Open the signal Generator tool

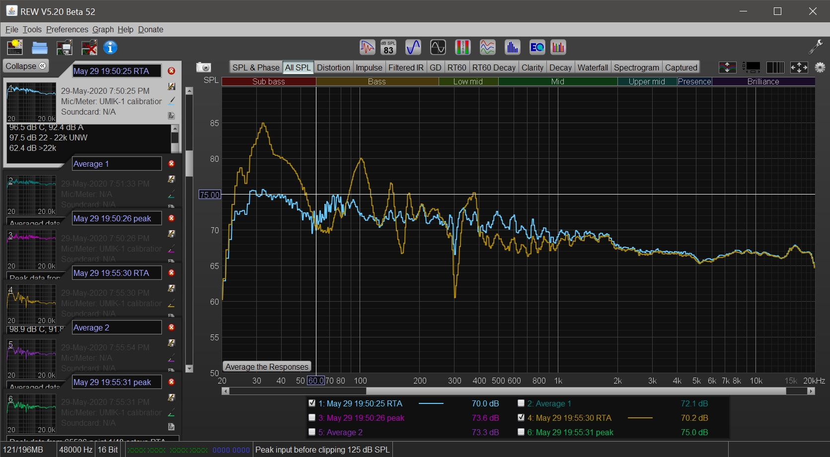(x=413, y=48)
